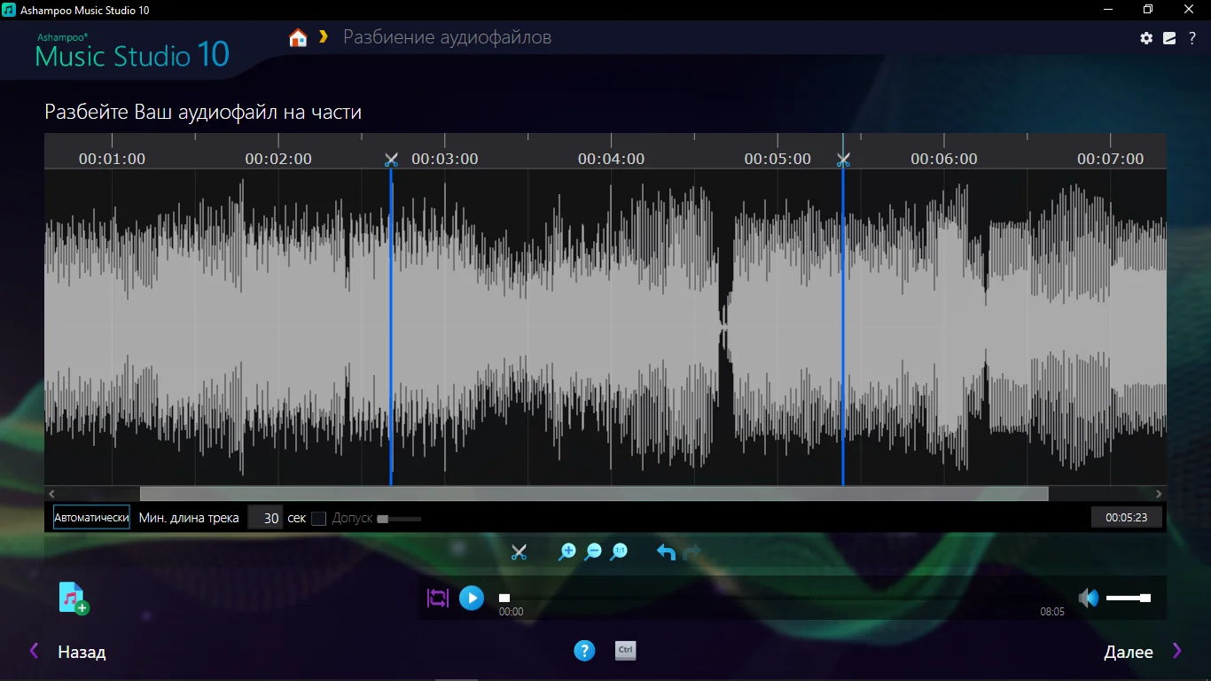Go to next step with Далее

point(1129,652)
